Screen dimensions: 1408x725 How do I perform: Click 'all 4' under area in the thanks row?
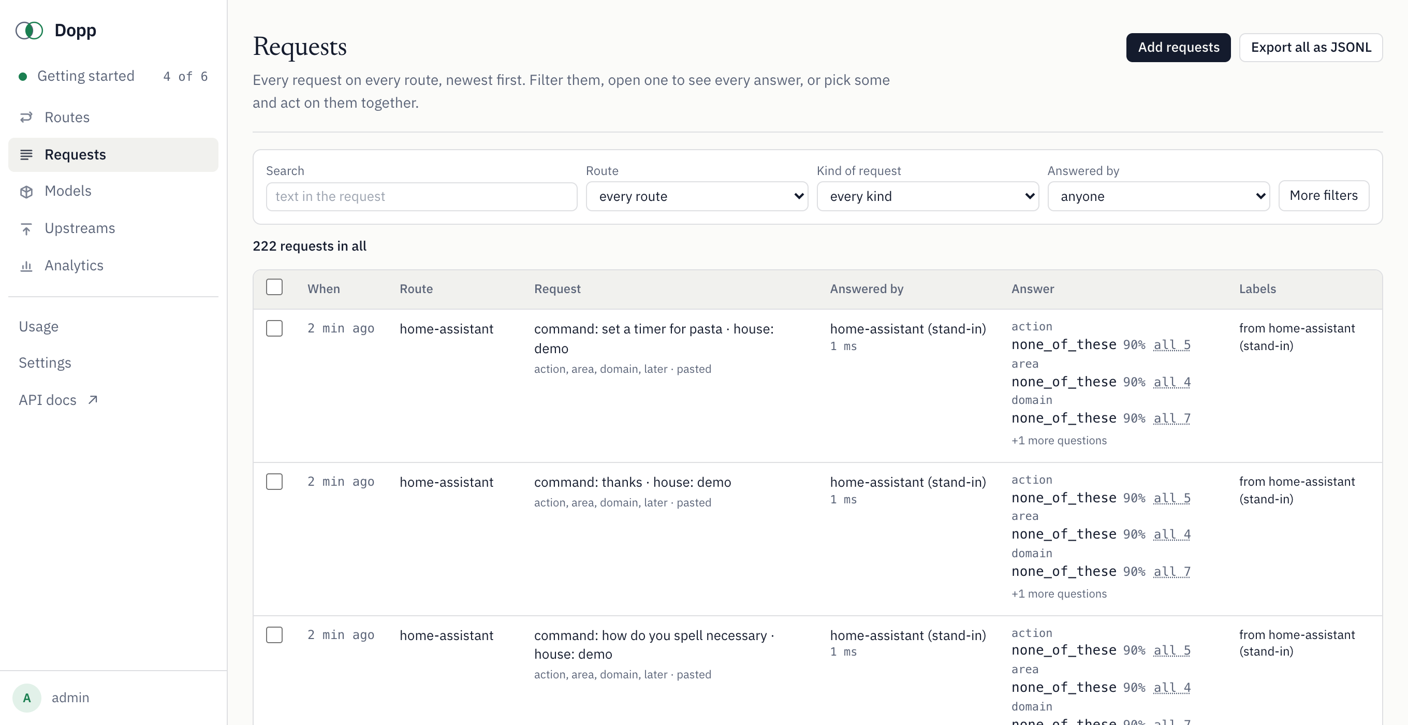click(1171, 534)
